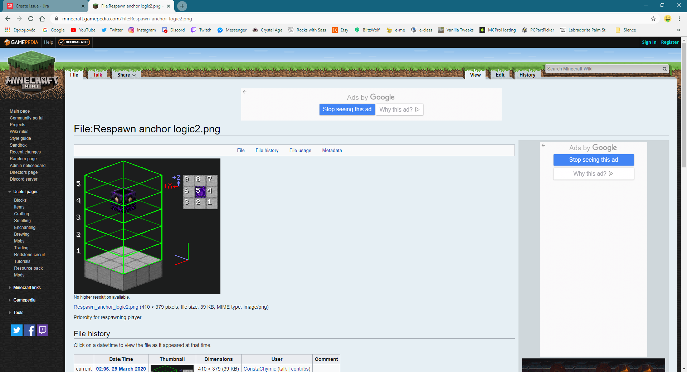
Task: Open the Sience bookmarks folder
Action: click(625, 30)
